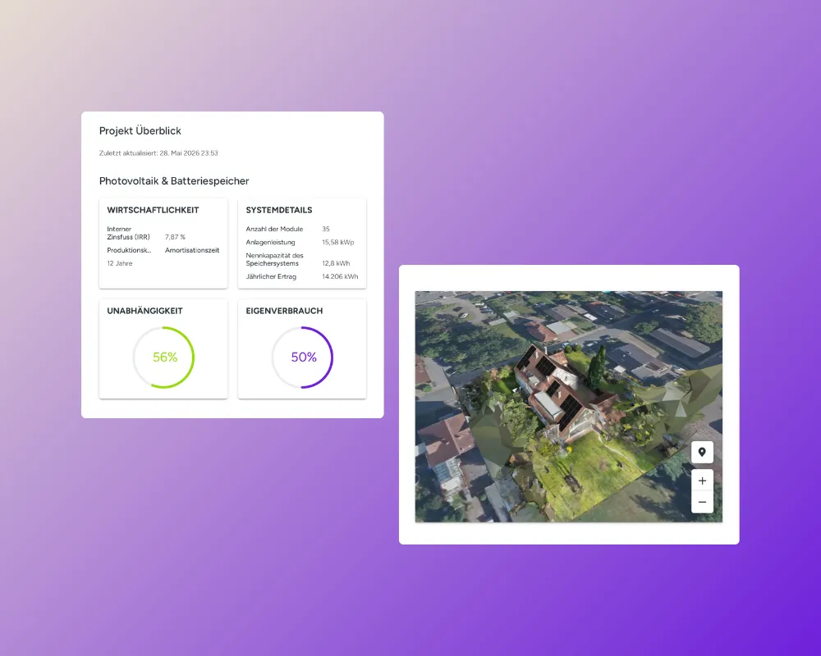Click the "12 Jahre" value
Viewport: 821px width, 656px height.
point(120,263)
